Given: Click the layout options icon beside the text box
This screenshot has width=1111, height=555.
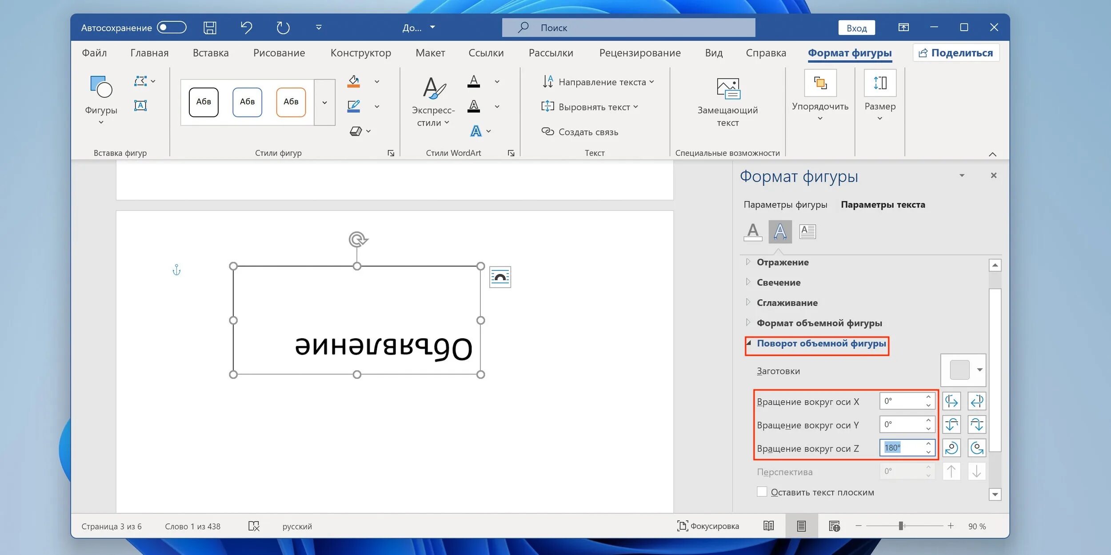Looking at the screenshot, I should click(500, 277).
